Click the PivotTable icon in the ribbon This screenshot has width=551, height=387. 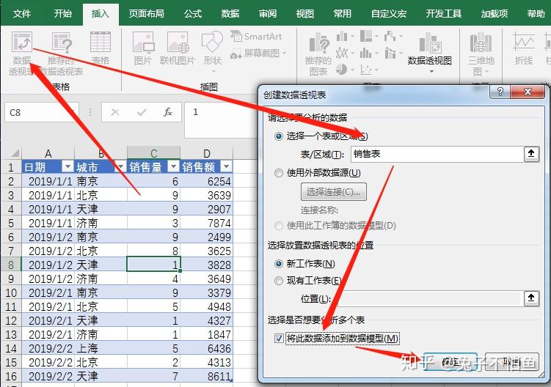tap(22, 43)
